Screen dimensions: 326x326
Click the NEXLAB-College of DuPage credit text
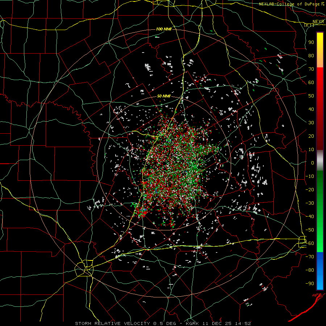click(289, 4)
